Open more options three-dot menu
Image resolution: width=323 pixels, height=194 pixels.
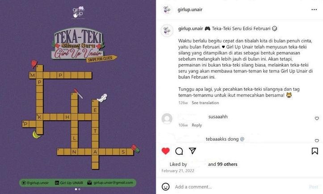314,9
